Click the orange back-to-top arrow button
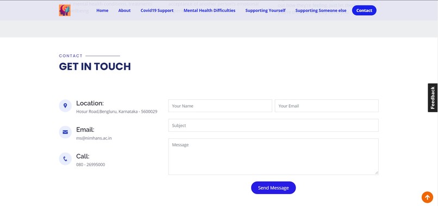The height and width of the screenshot is (206, 438). pyautogui.click(x=427, y=197)
